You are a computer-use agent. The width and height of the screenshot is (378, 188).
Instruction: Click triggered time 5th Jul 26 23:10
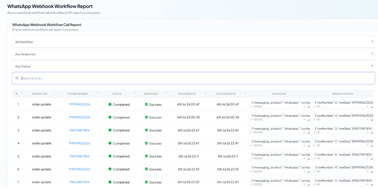click(x=189, y=169)
